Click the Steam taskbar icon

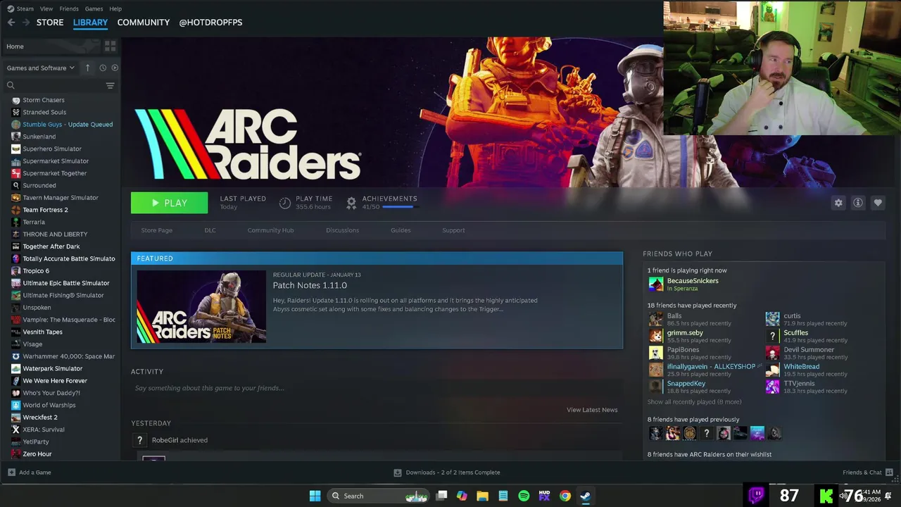click(x=585, y=496)
